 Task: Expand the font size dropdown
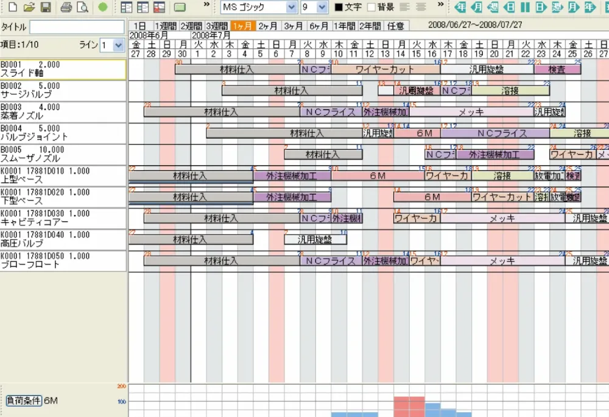click(323, 7)
